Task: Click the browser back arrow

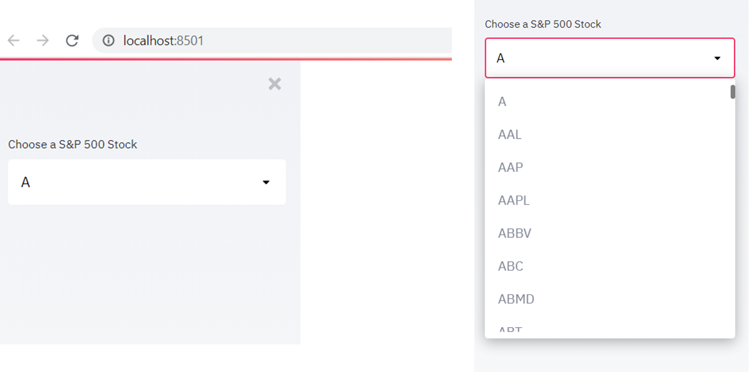Action: click(13, 41)
